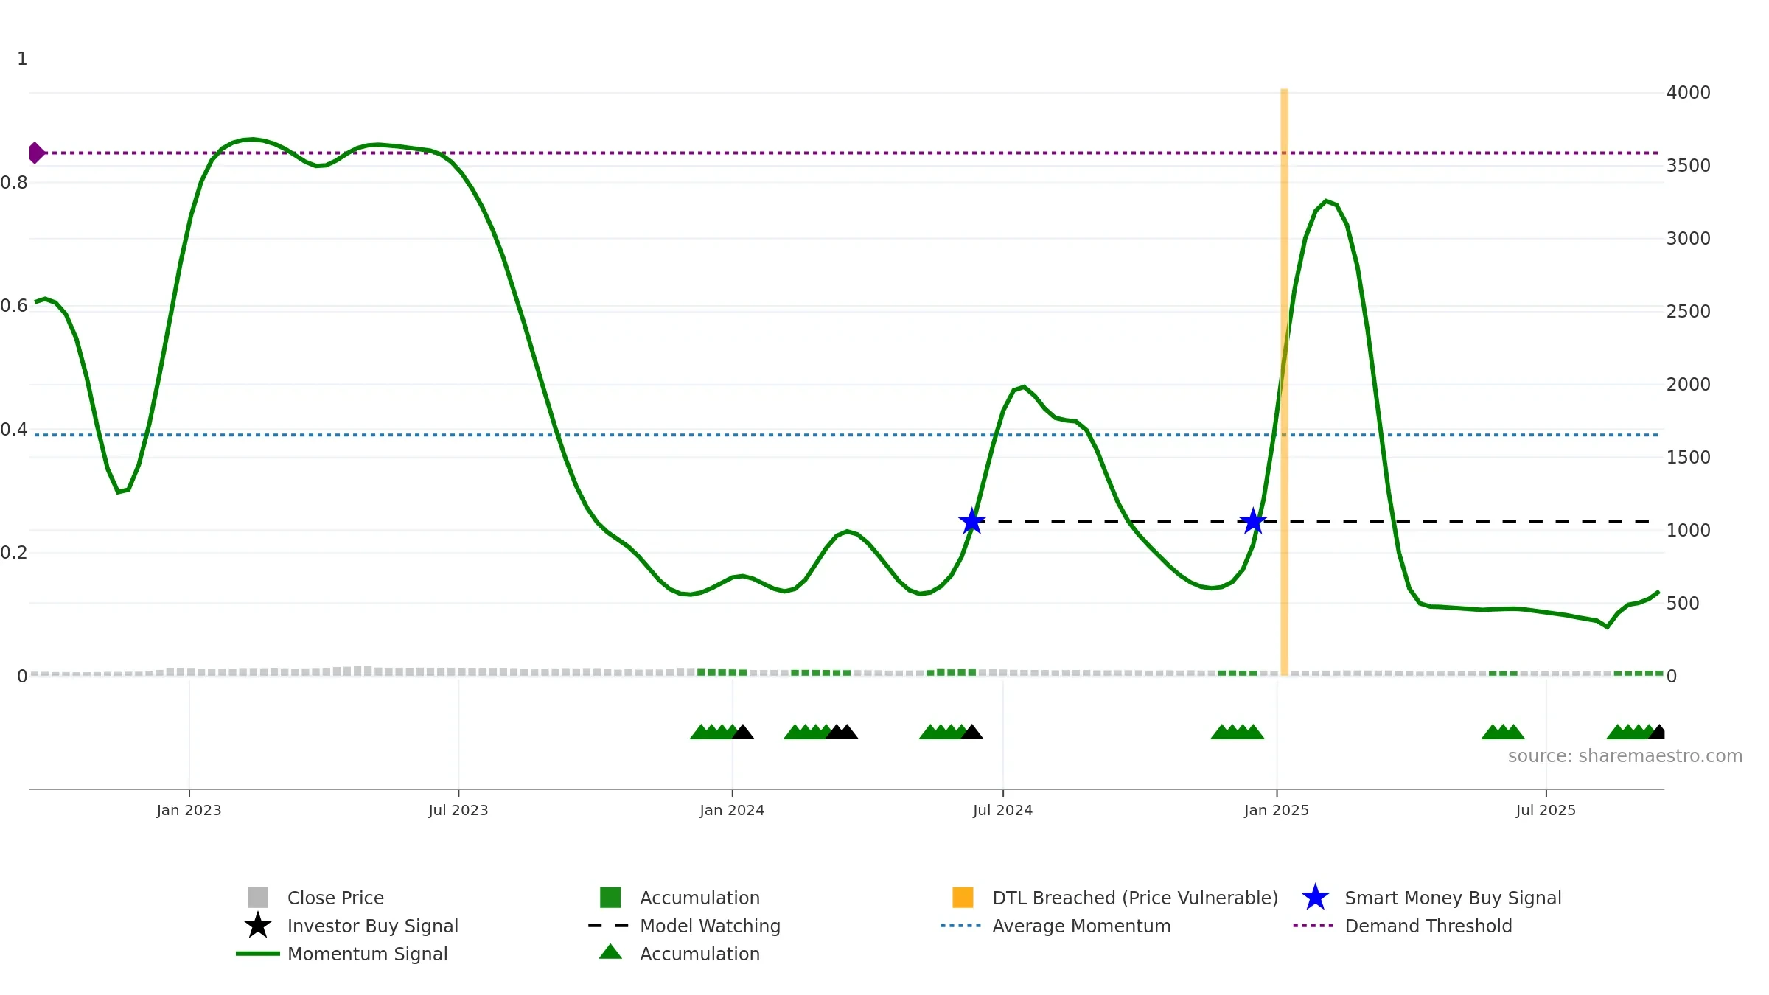Click the black Investor Buy Signal star in legend
The width and height of the screenshot is (1769, 995).
point(258,926)
